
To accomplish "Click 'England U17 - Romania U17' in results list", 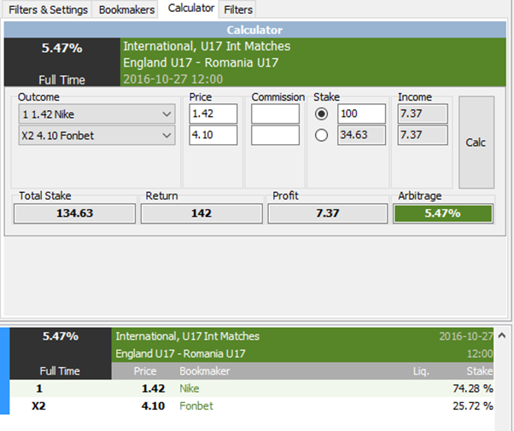I will click(x=180, y=353).
